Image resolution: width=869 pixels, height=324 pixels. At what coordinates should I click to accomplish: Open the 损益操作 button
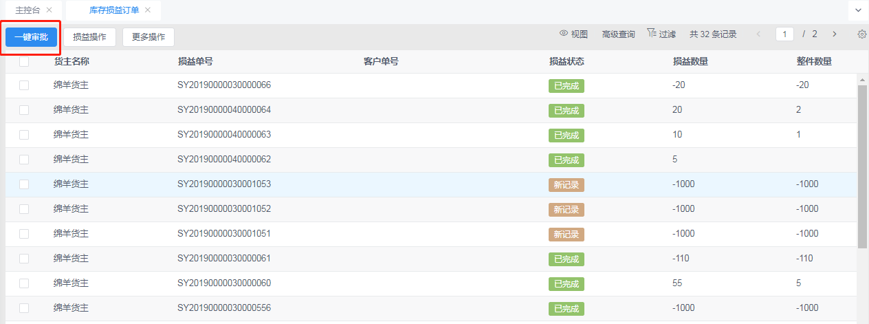89,37
